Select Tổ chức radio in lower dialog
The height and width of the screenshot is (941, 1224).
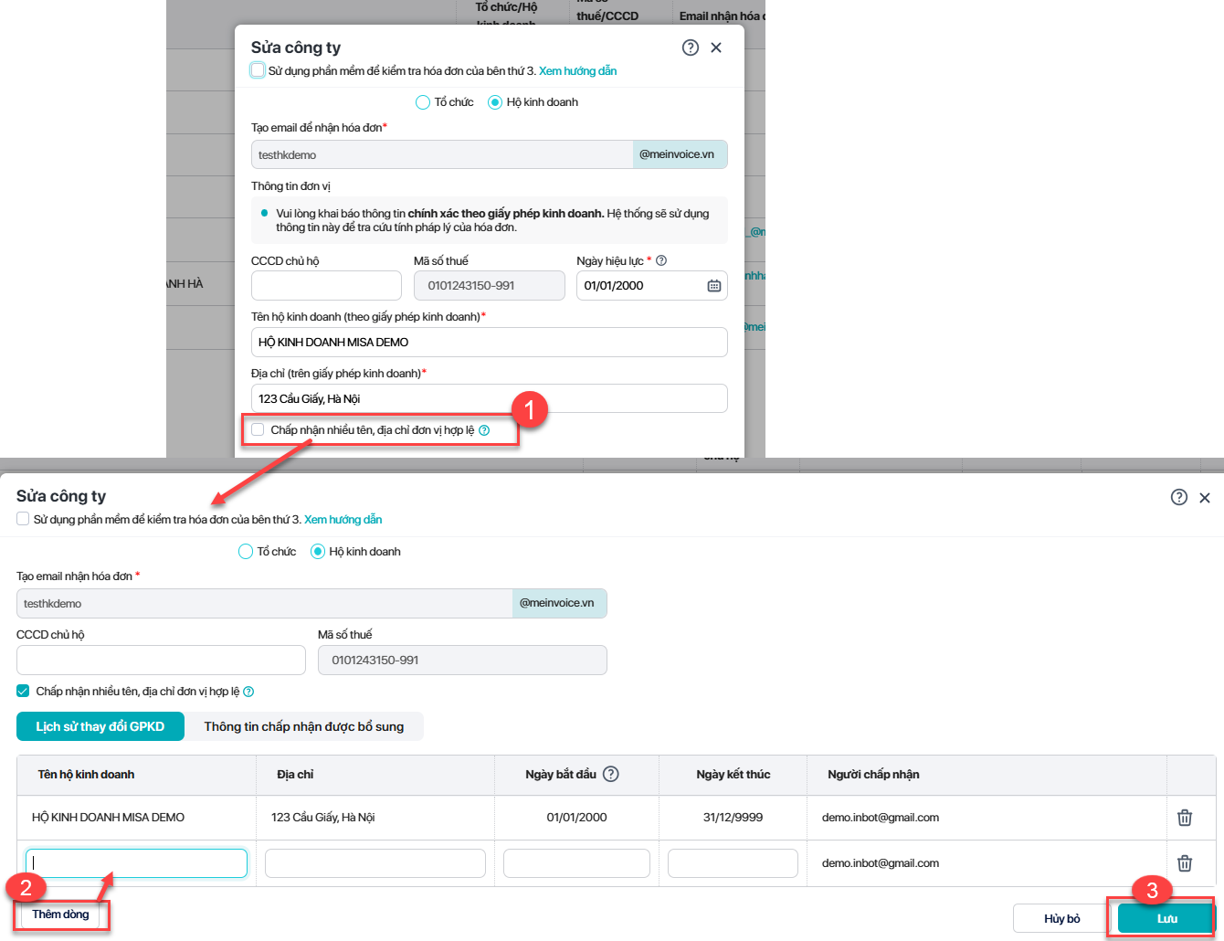(x=246, y=552)
